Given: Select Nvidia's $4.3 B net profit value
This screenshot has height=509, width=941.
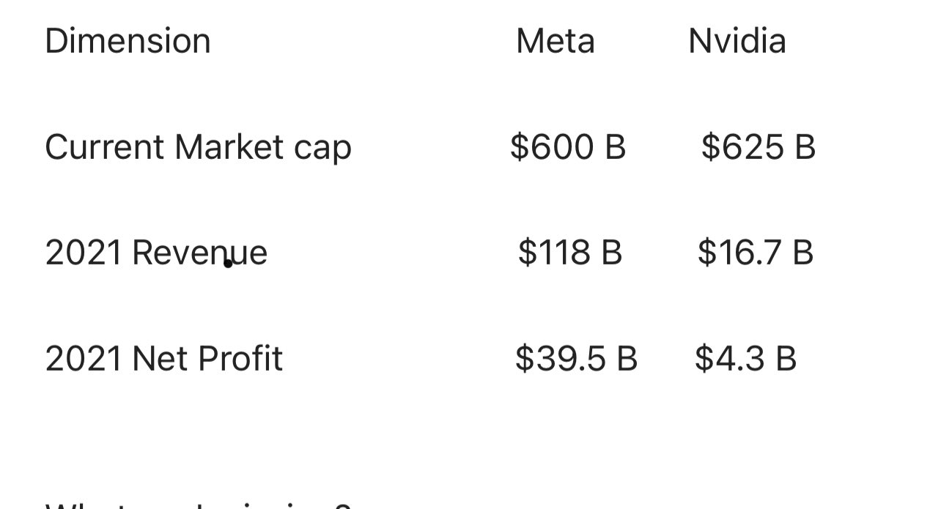Looking at the screenshot, I should click(745, 359).
